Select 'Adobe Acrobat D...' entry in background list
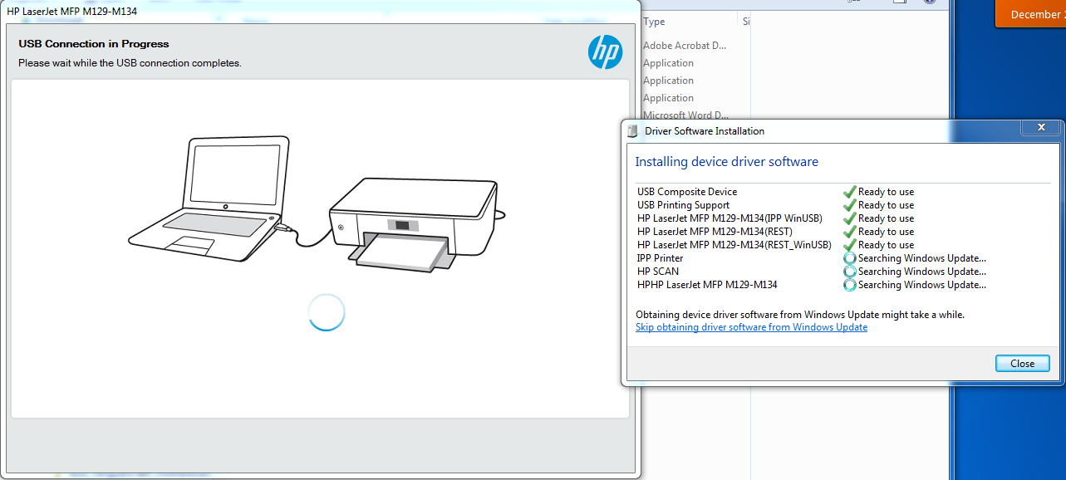 685,46
